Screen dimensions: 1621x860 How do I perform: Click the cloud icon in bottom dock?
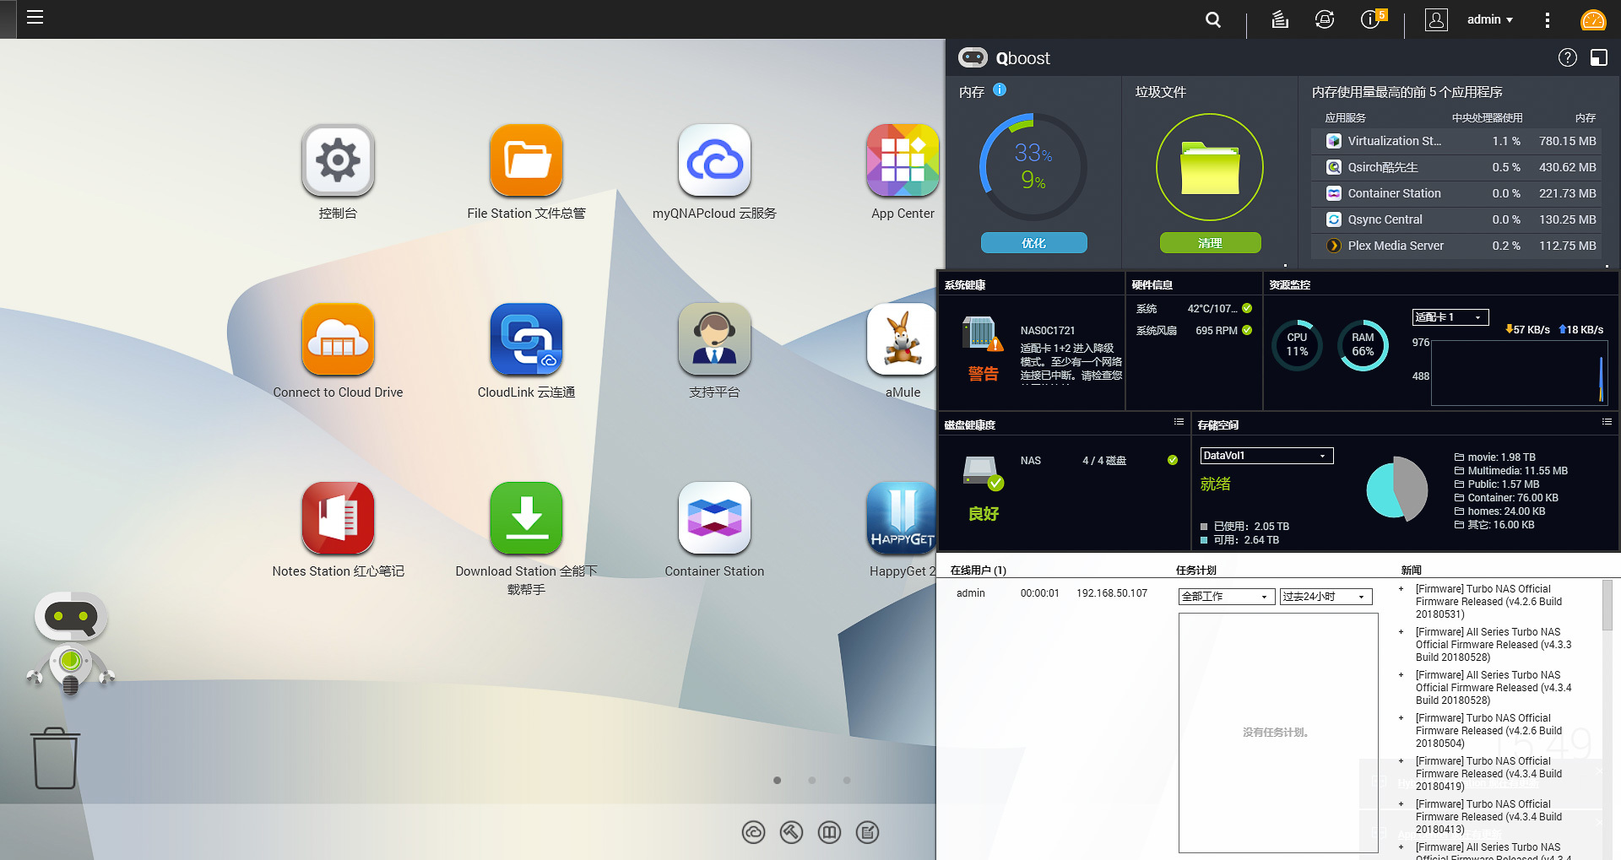point(753,833)
